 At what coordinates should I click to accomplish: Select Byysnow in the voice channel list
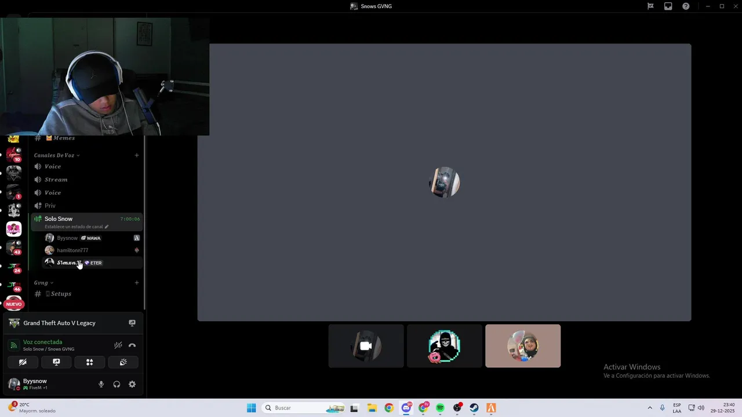click(x=93, y=238)
